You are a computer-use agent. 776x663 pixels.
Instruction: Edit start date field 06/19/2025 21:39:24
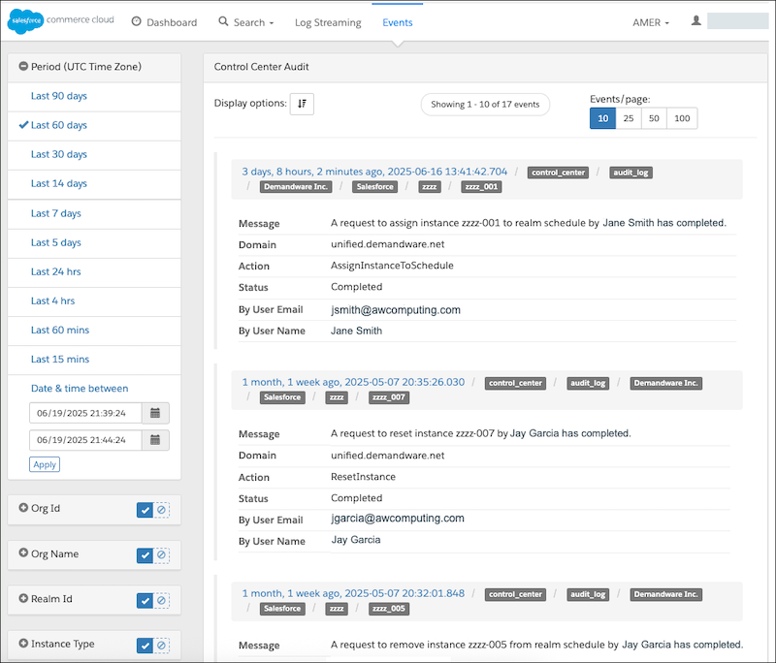(x=85, y=413)
